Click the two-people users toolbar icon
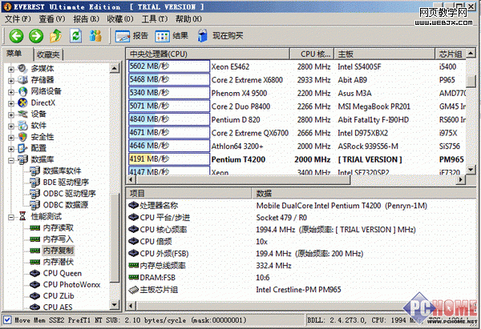This screenshot has height=329, width=481. click(95, 35)
